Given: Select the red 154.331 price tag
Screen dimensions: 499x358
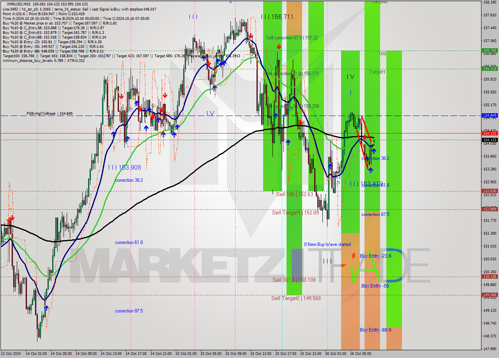Looking at the screenshot, I should [x=490, y=133].
